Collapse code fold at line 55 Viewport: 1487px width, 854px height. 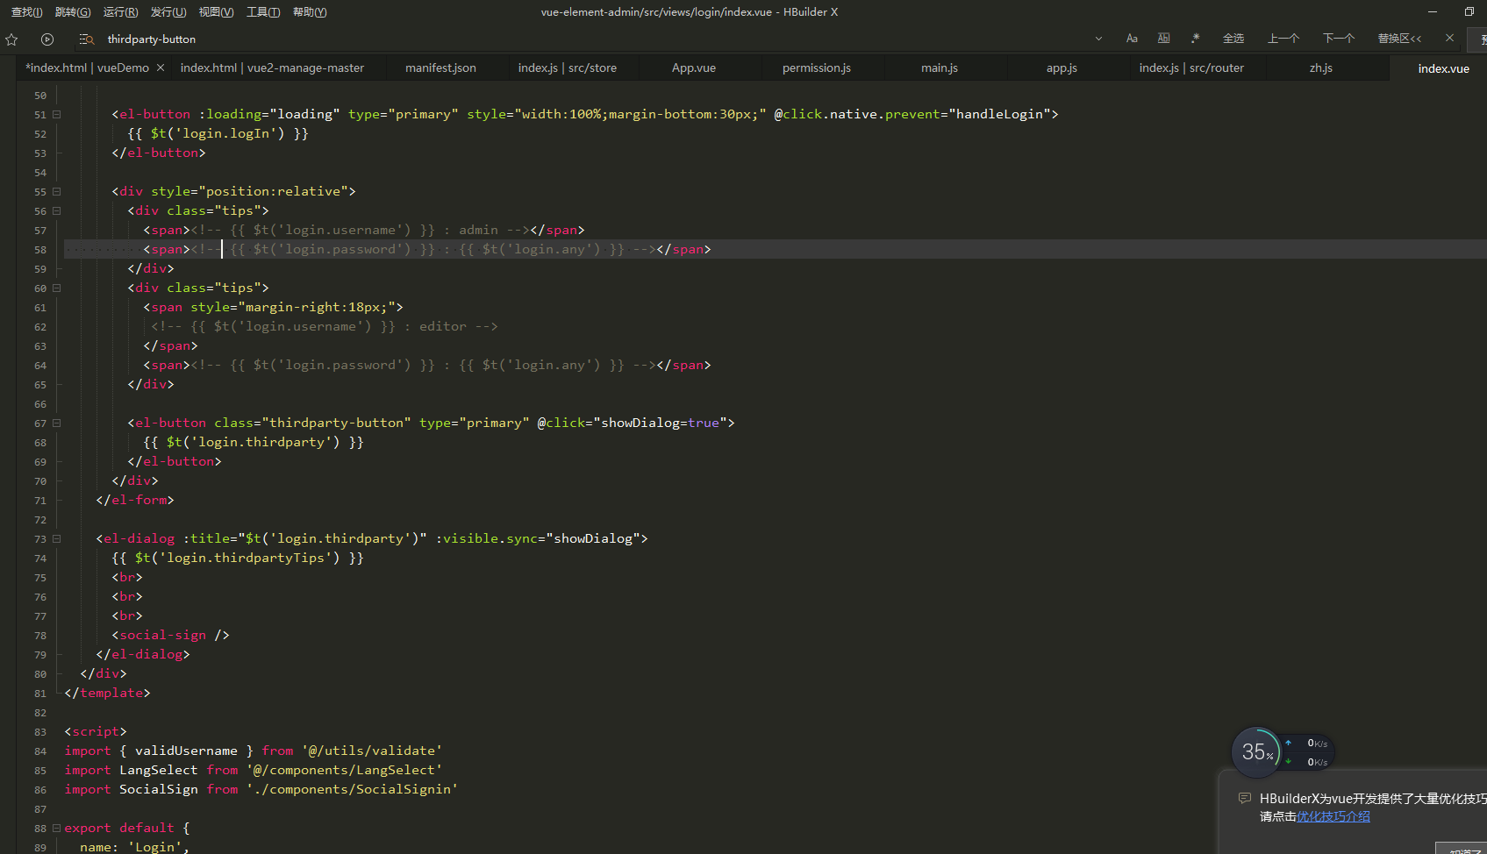point(57,191)
